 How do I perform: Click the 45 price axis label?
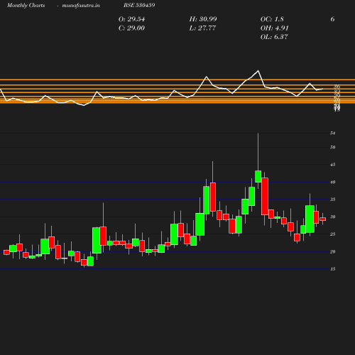[333, 165]
